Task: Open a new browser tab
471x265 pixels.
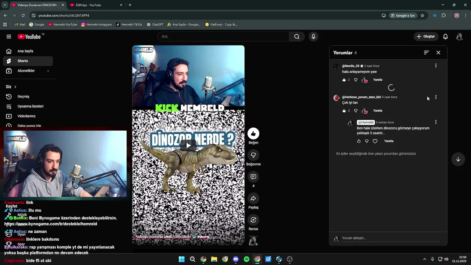Action: click(x=130, y=5)
